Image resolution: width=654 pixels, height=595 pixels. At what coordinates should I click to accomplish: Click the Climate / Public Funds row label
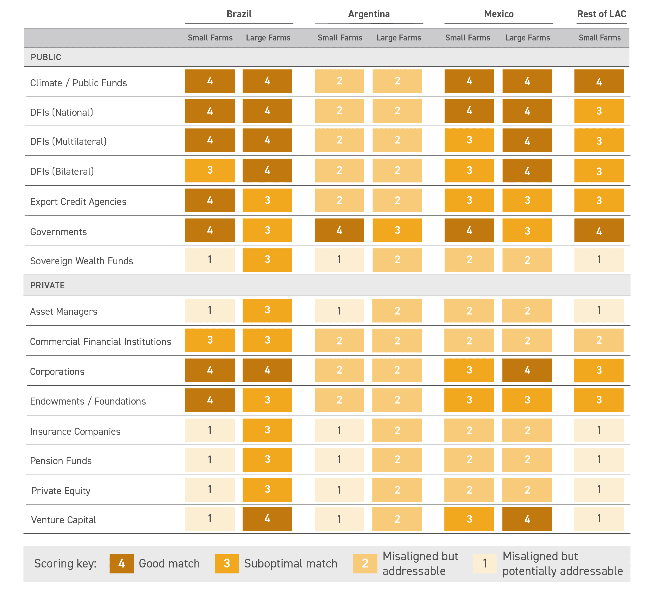tap(78, 83)
